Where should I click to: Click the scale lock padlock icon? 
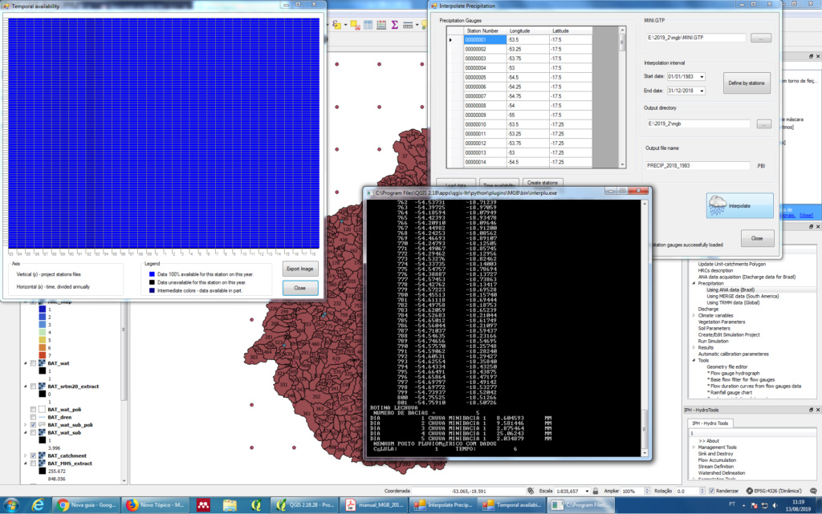595,491
